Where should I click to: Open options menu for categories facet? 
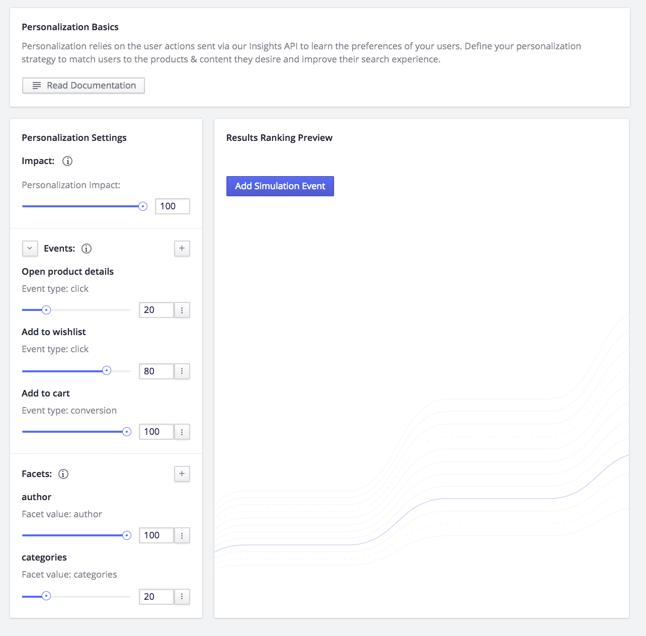[182, 597]
